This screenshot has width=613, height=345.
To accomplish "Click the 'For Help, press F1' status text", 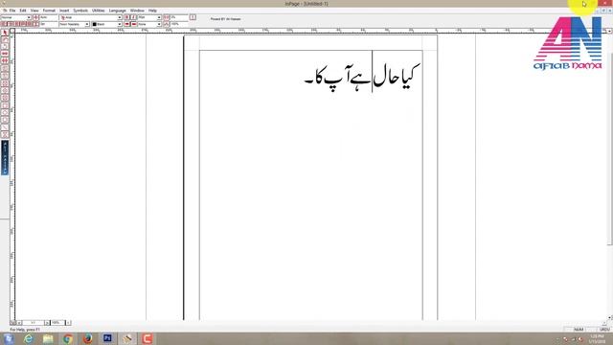I will point(25,330).
